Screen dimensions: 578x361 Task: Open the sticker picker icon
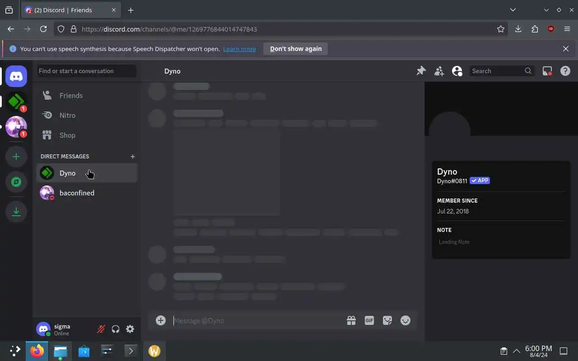(x=387, y=320)
